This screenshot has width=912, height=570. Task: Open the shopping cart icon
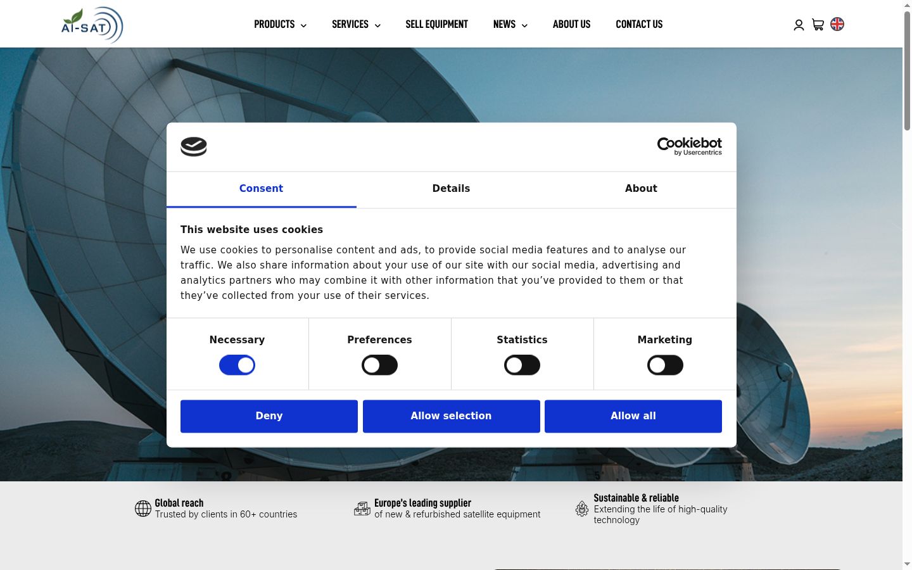[x=818, y=25]
